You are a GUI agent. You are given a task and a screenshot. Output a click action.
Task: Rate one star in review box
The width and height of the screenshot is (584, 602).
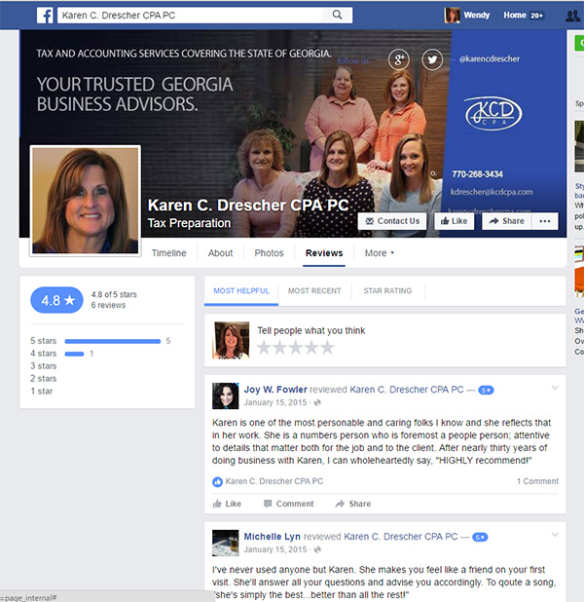pyautogui.click(x=264, y=348)
